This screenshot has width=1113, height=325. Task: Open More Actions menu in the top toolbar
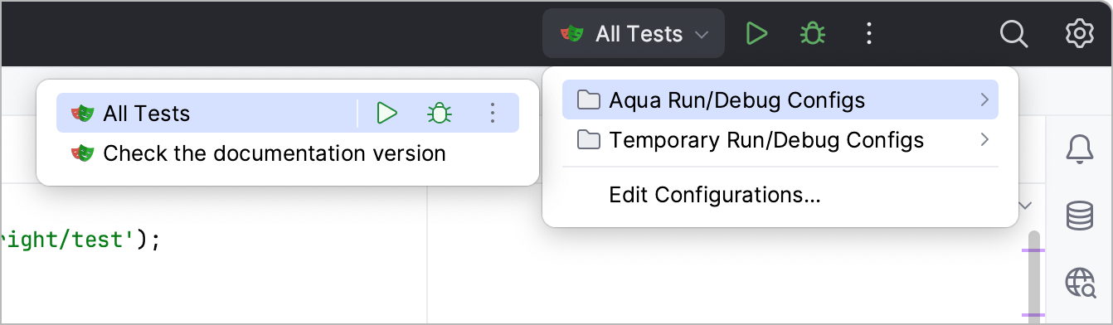(x=868, y=33)
